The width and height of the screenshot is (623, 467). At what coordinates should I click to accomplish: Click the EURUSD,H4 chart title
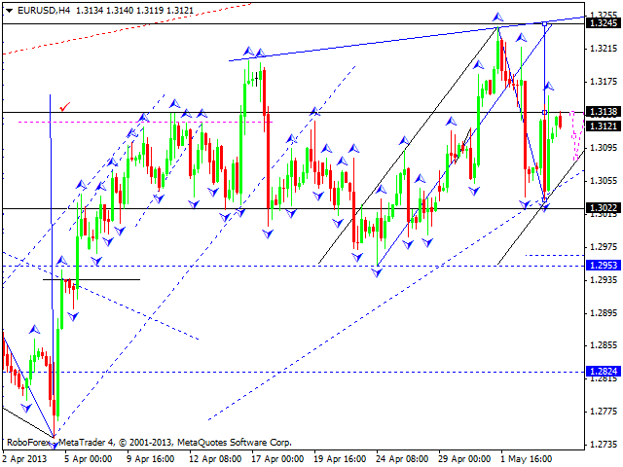pos(33,8)
